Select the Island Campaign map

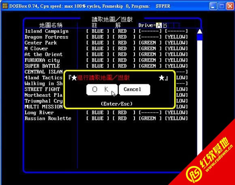point(47,31)
